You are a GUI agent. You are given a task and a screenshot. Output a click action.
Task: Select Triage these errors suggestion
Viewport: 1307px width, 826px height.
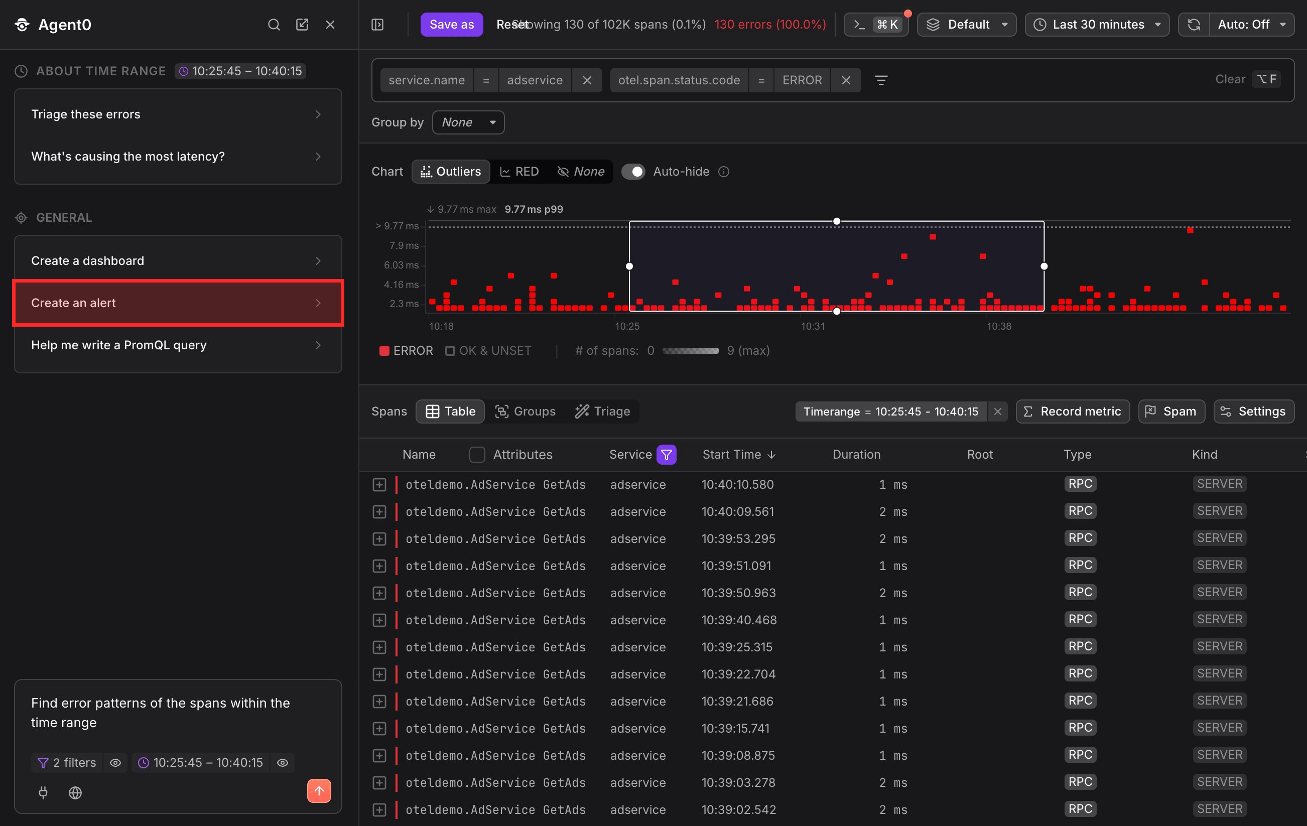(x=178, y=114)
